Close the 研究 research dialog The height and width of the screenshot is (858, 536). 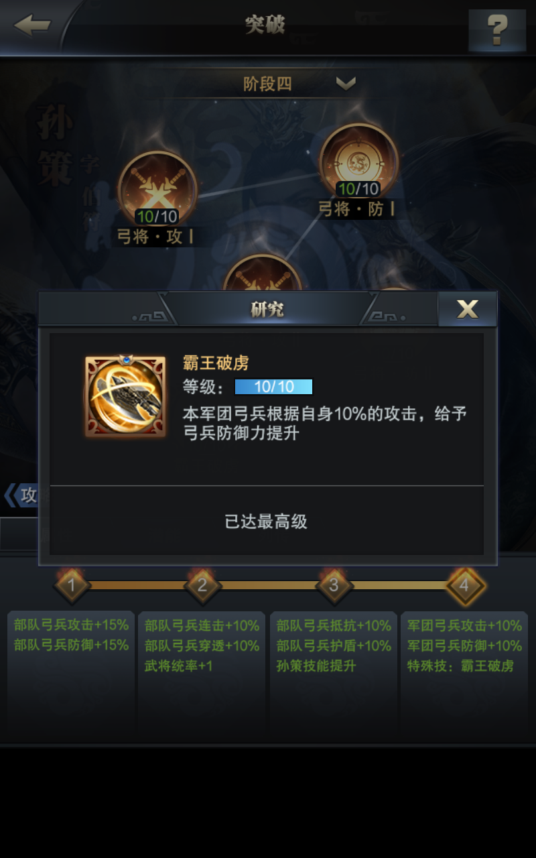click(468, 309)
